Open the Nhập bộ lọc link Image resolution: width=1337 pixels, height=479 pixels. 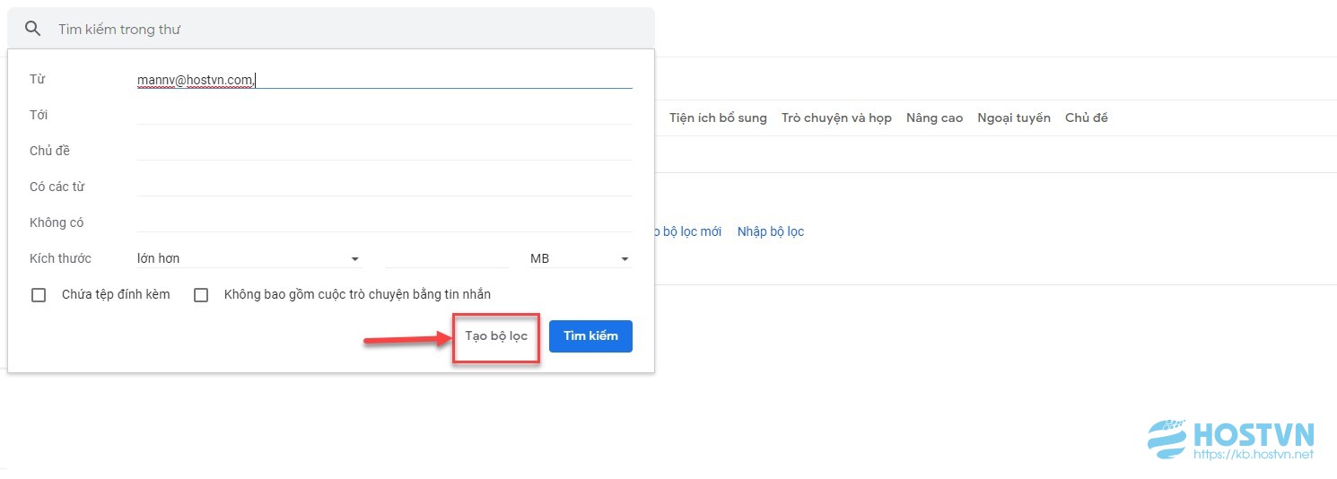tap(771, 231)
